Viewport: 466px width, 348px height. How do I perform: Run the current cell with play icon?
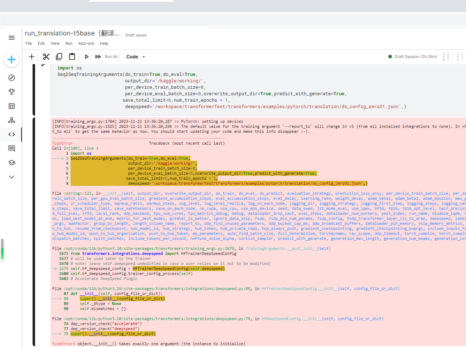click(x=87, y=57)
